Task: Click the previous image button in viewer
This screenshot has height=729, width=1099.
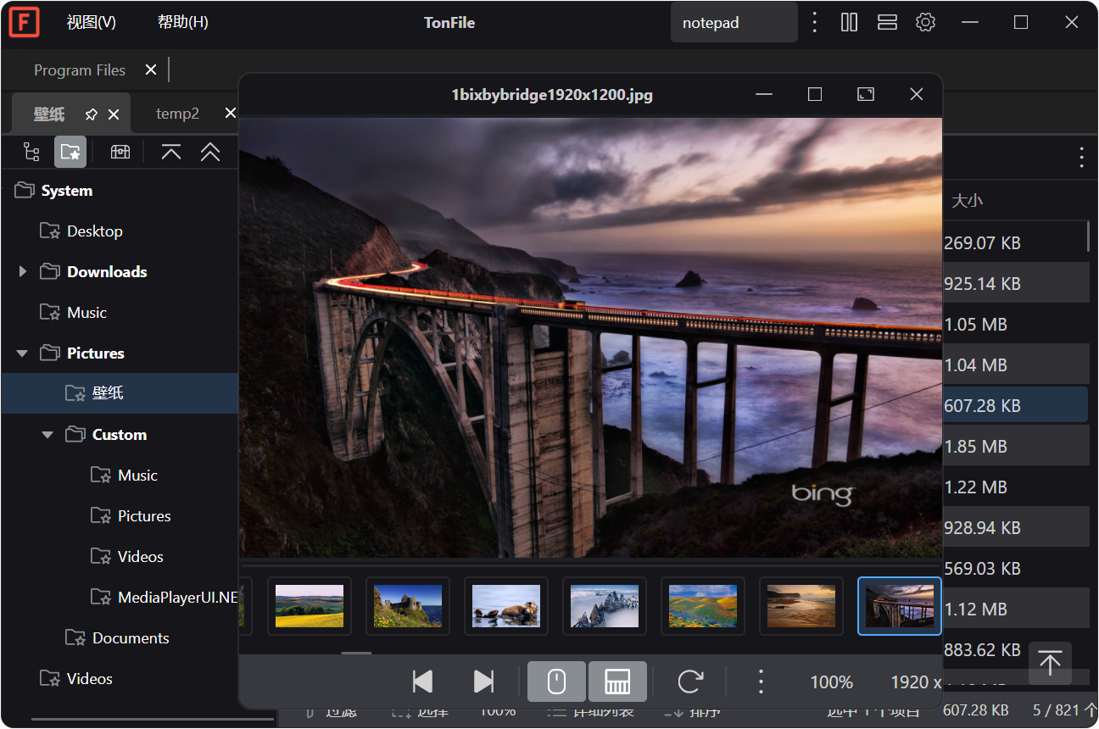Action: pos(422,682)
